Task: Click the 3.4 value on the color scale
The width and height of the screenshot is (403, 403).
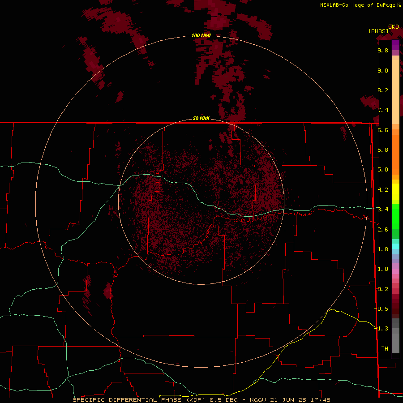Action: click(x=383, y=210)
